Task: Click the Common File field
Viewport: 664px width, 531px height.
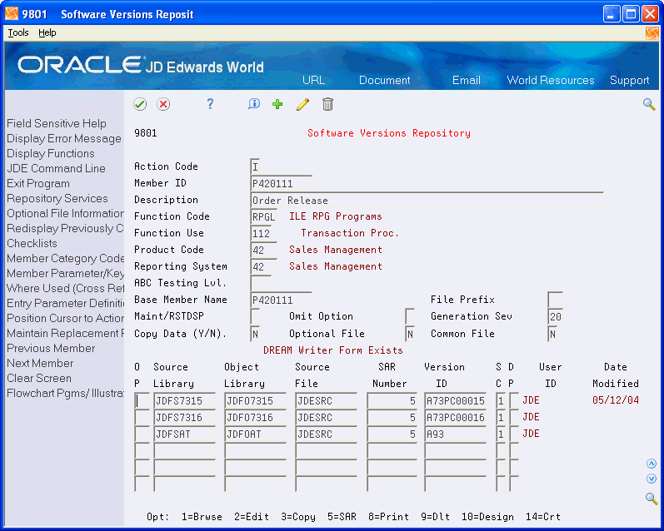Action: tap(552, 335)
